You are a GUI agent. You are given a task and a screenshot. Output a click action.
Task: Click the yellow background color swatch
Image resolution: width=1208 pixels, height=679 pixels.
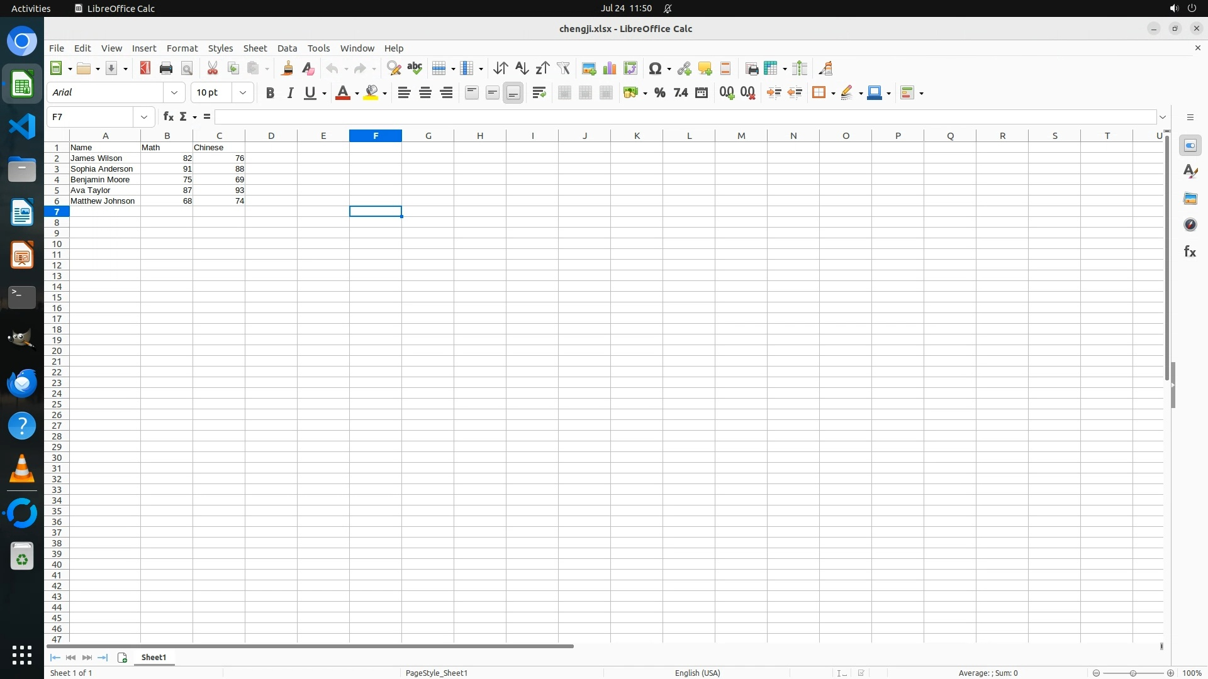[371, 93]
